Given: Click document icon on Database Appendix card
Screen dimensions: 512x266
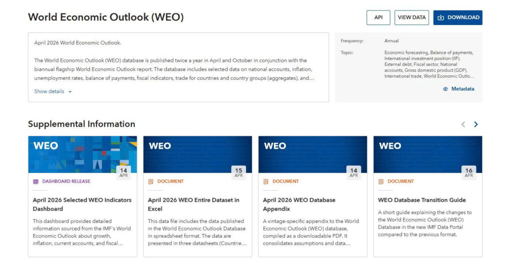Looking at the screenshot, I should pos(266,182).
